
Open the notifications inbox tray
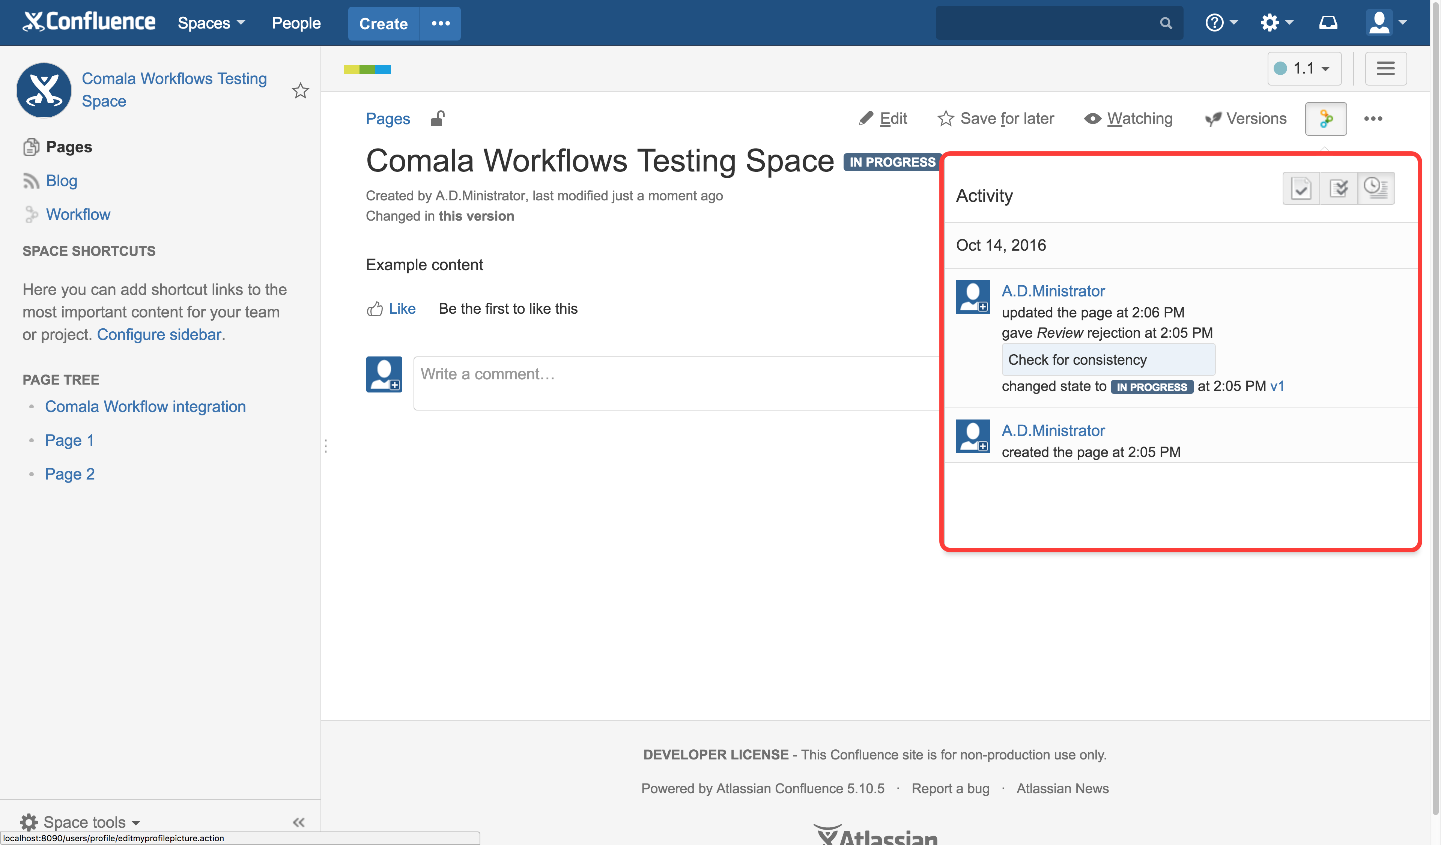click(1328, 23)
